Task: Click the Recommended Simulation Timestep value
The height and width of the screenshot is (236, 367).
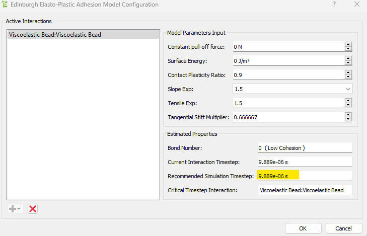Action: (305, 176)
